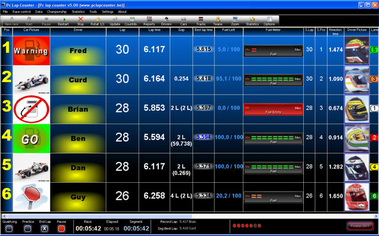Toggle the Practice mode box

(x=28, y=228)
